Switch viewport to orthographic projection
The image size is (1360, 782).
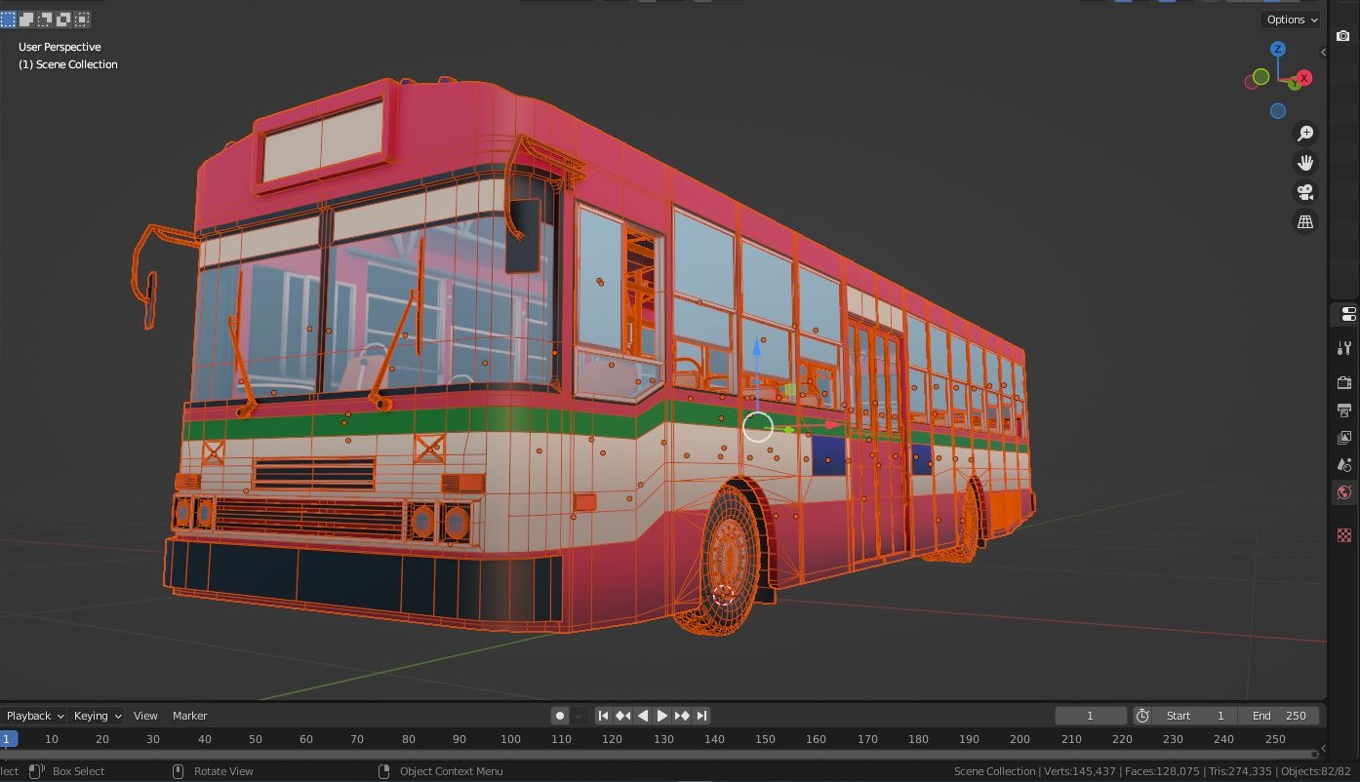1305,221
